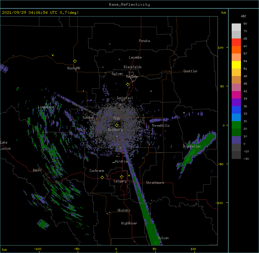Click the RedDeer city label

(x=132, y=77)
